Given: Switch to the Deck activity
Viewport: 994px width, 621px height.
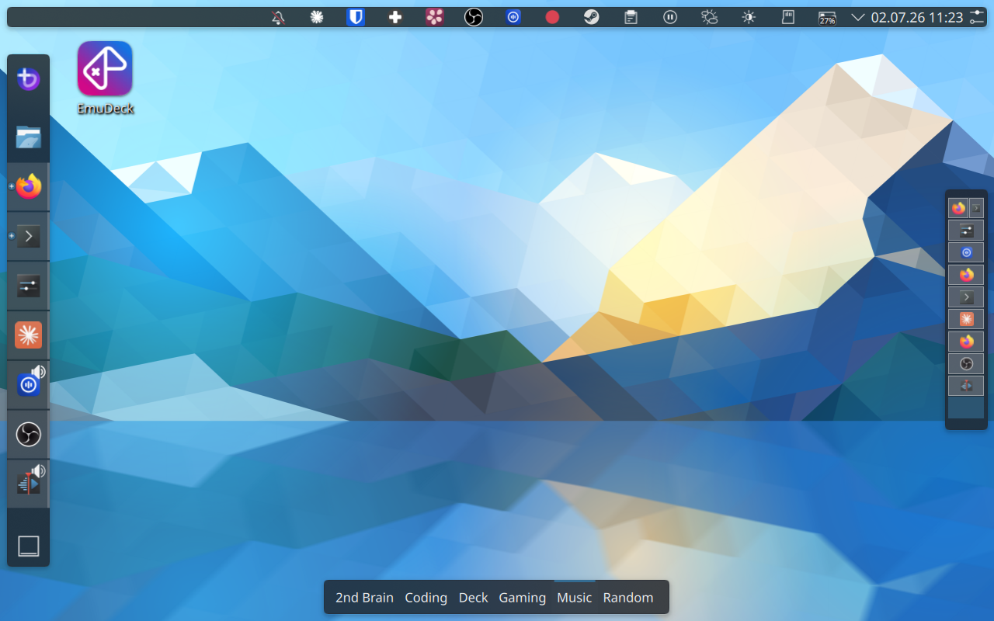Looking at the screenshot, I should point(473,598).
